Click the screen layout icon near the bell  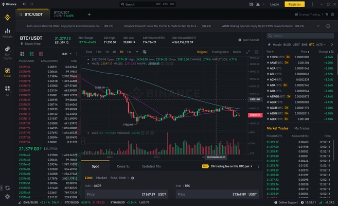click(251, 4)
